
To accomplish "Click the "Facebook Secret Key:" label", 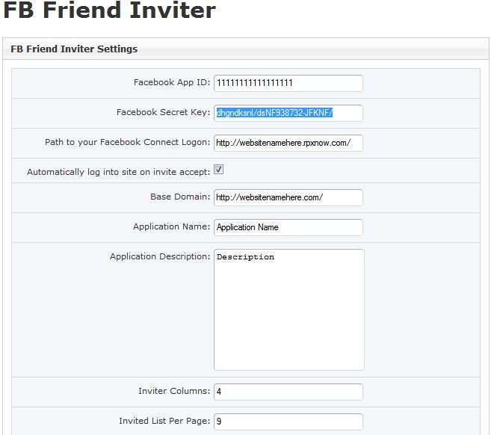I will pyautogui.click(x=163, y=113).
